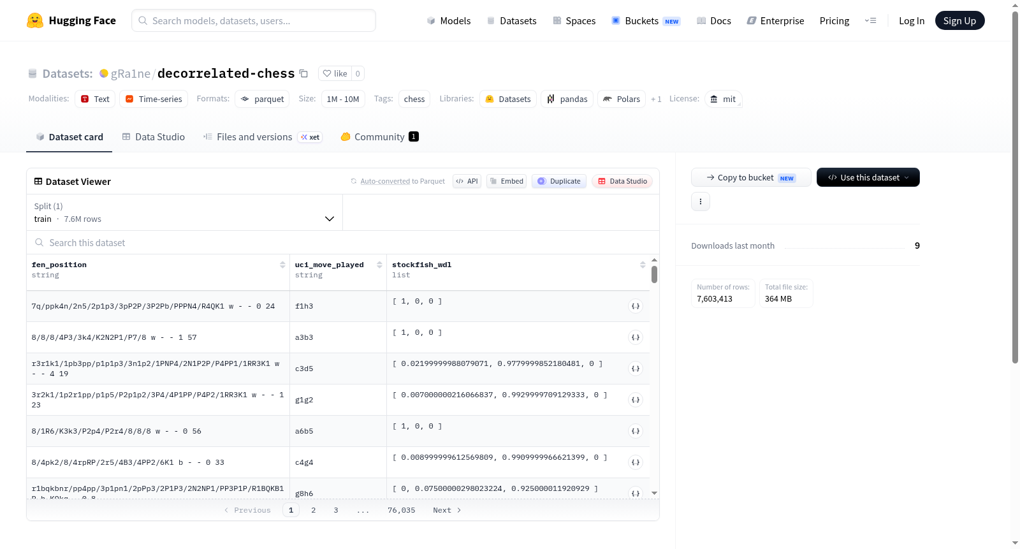The image size is (1020, 549).
Task: Expand JSON for a6b5 row
Action: [x=636, y=431]
